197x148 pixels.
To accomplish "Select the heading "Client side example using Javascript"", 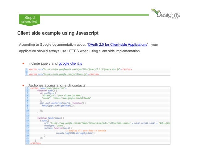I will pyautogui.click(x=58, y=33).
